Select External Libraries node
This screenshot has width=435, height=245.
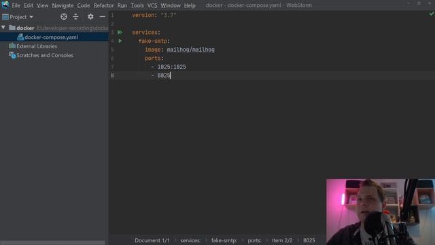pos(37,46)
